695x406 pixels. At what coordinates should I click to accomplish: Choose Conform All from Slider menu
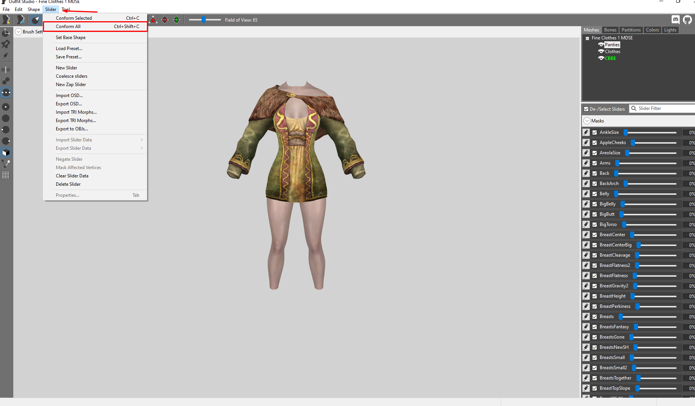pos(95,27)
